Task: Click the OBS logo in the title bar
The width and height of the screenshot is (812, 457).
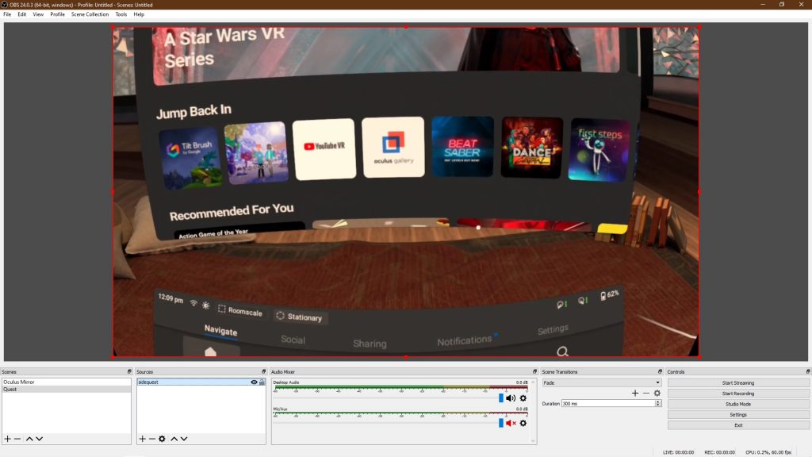Action: 4,5
